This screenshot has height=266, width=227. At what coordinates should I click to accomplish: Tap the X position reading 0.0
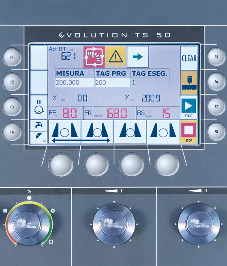[82, 98]
